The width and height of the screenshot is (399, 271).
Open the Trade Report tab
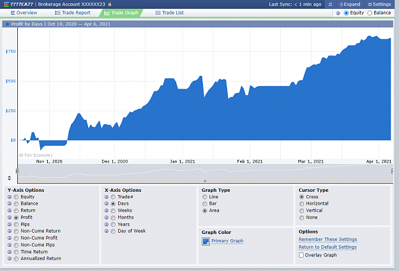pyautogui.click(x=73, y=13)
